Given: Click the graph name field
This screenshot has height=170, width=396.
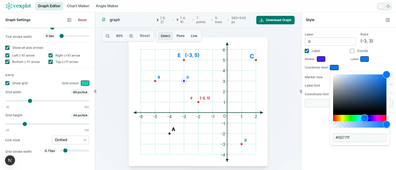Looking at the screenshot, I should [x=115, y=20].
